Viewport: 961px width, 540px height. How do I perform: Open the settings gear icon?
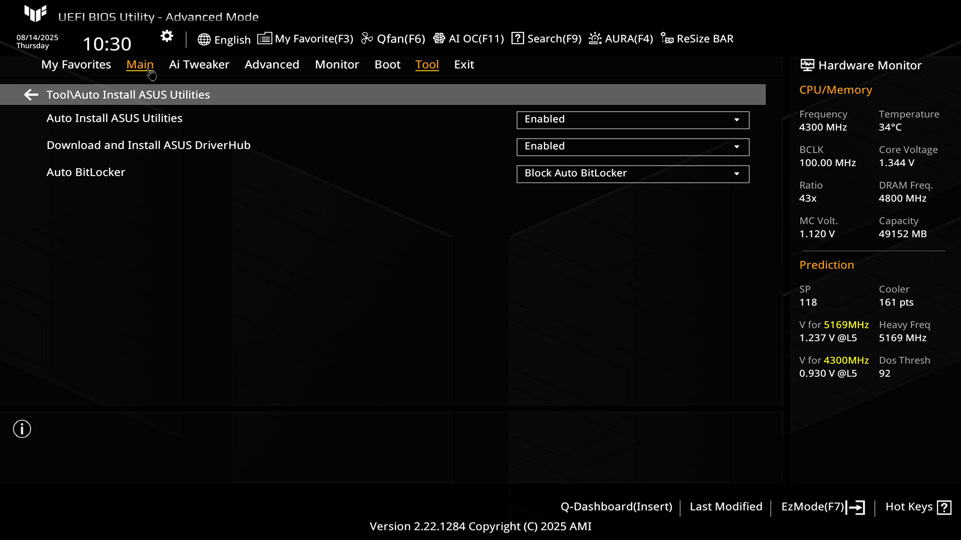pyautogui.click(x=167, y=36)
